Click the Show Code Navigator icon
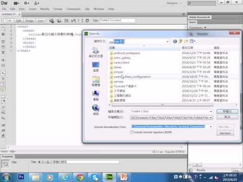Image resolution: width=243 pixels, height=182 pixels. tap(3, 34)
